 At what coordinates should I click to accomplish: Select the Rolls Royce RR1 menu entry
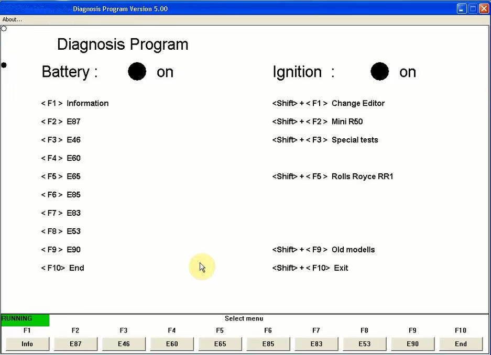tap(362, 176)
